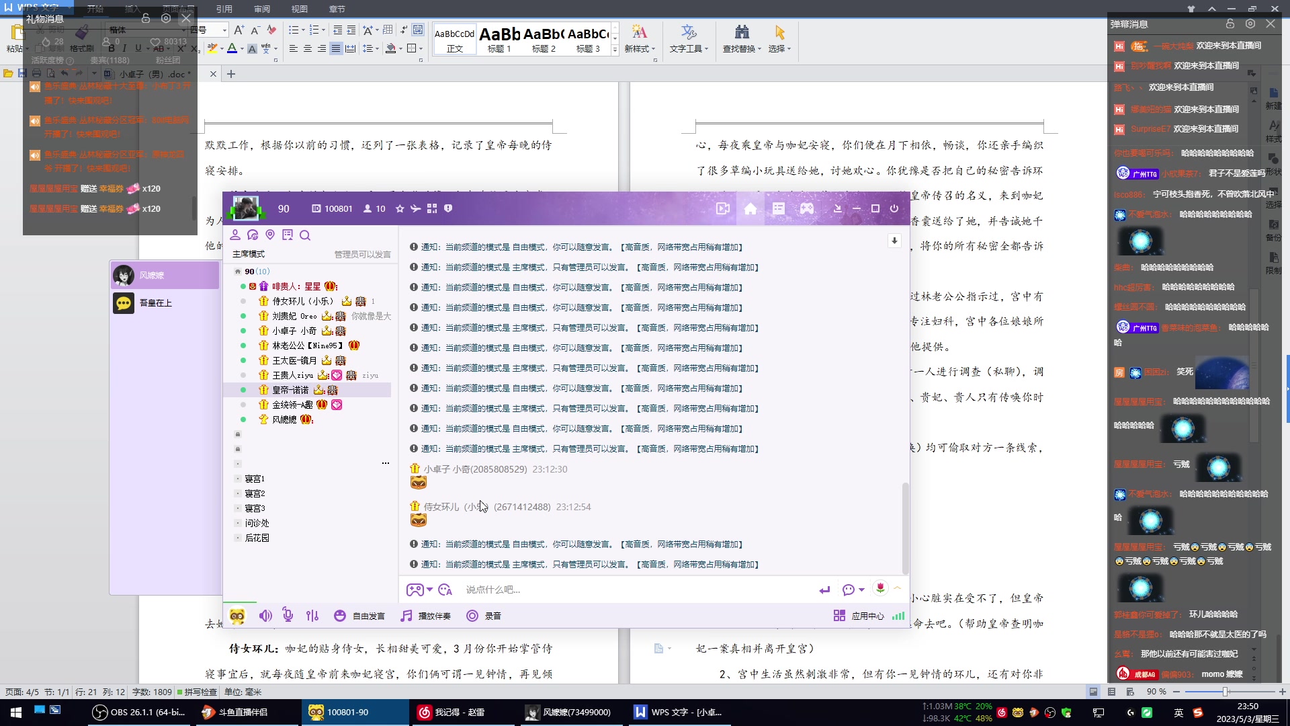Open the 新样式 dropdown in WPS
This screenshot has height=726, width=1290.
pyautogui.click(x=640, y=40)
